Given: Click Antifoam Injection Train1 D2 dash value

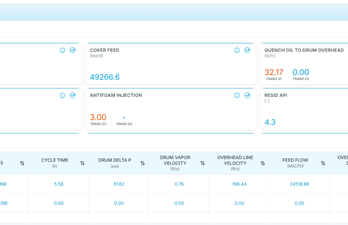Looking at the screenshot, I should pos(124,117).
